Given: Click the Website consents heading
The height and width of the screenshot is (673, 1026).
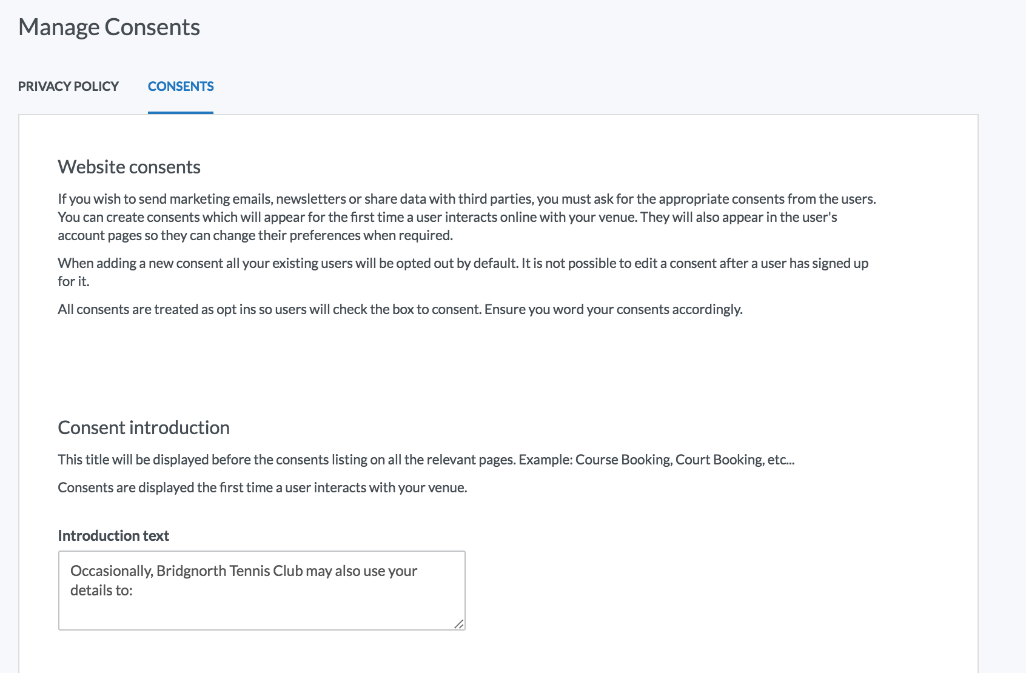Looking at the screenshot, I should 129,167.
